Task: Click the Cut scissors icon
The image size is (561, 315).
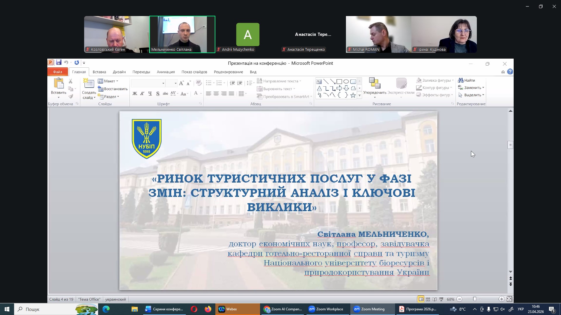Action: pyautogui.click(x=70, y=81)
